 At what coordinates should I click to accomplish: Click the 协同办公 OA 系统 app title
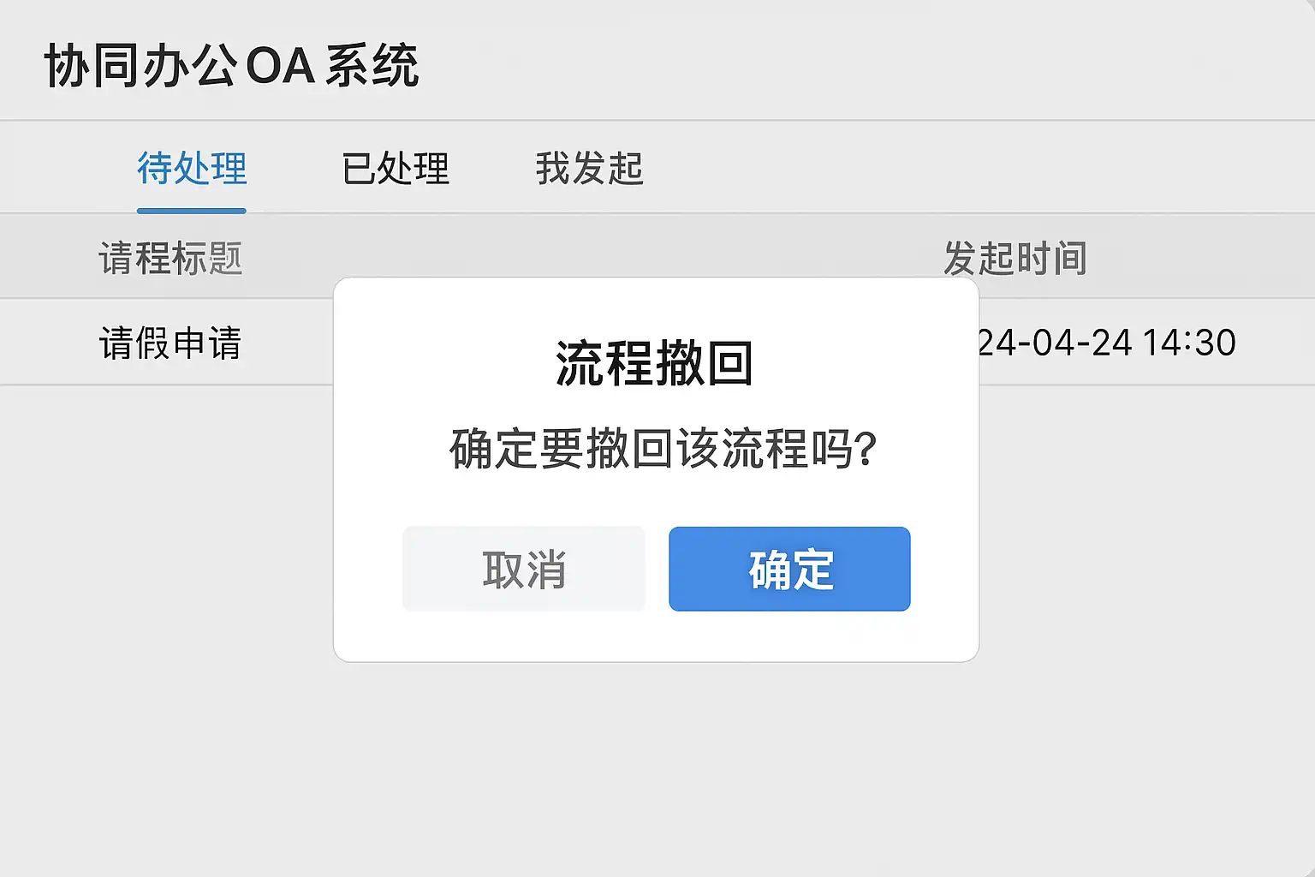click(231, 65)
